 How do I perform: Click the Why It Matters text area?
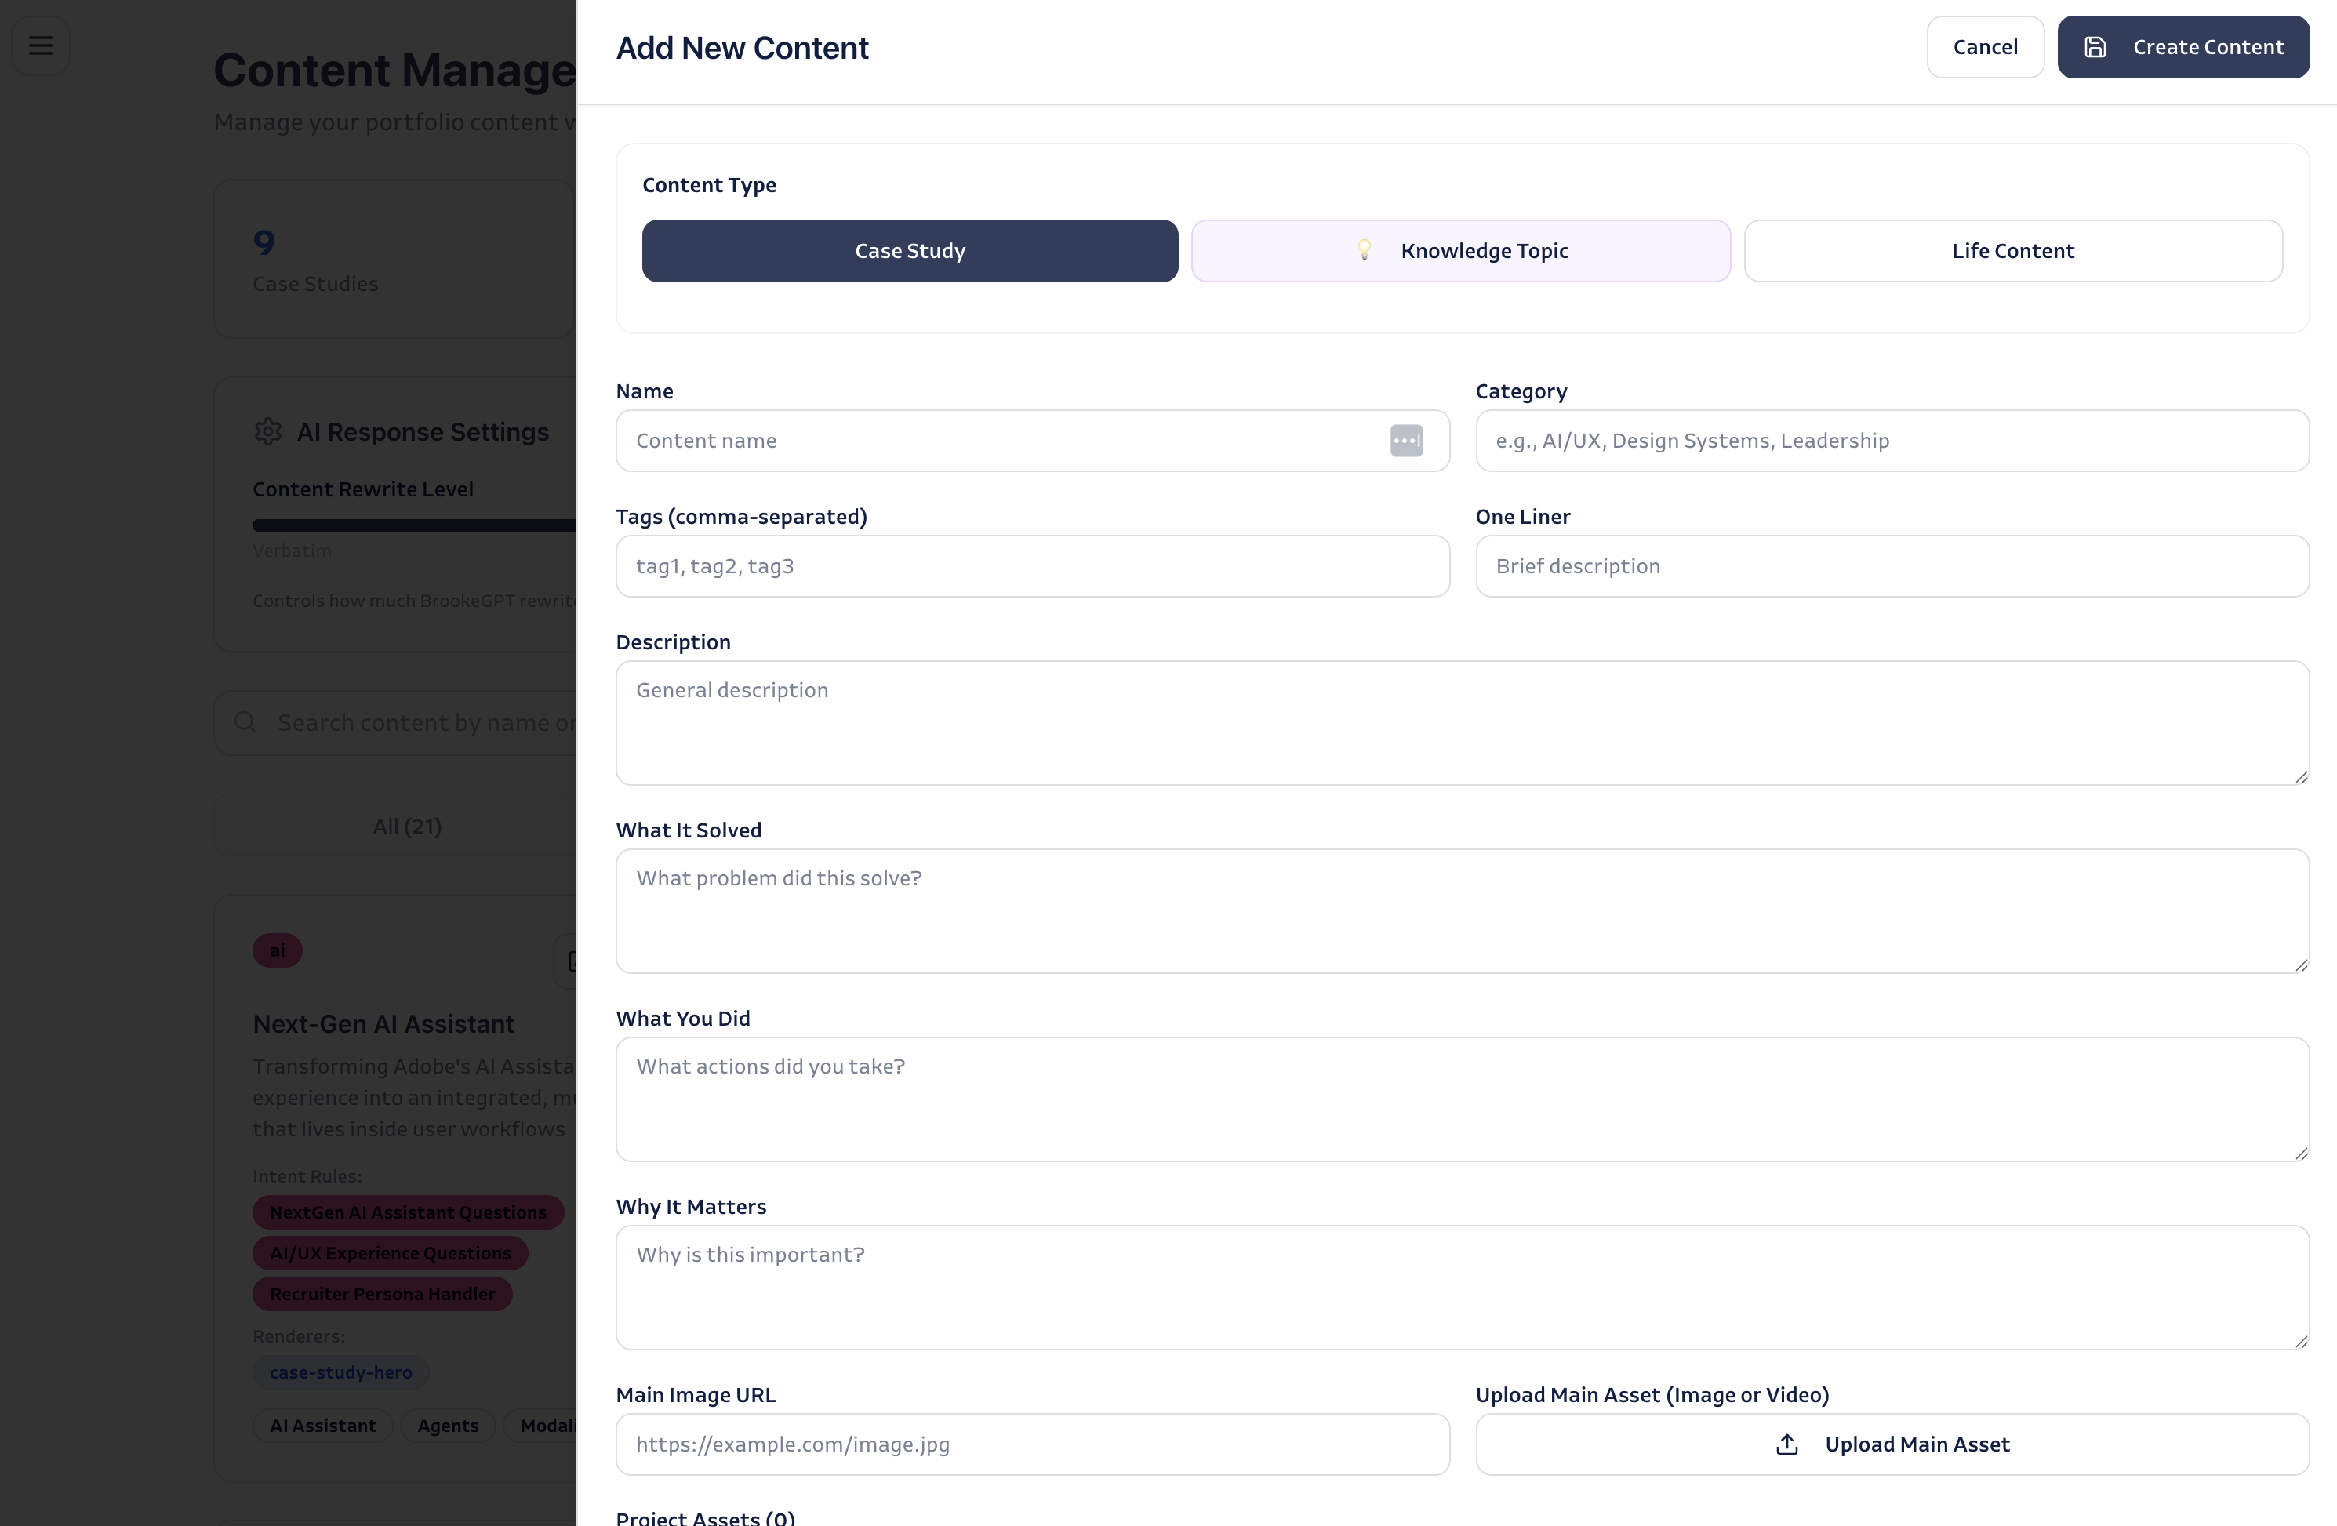[x=1463, y=1288]
